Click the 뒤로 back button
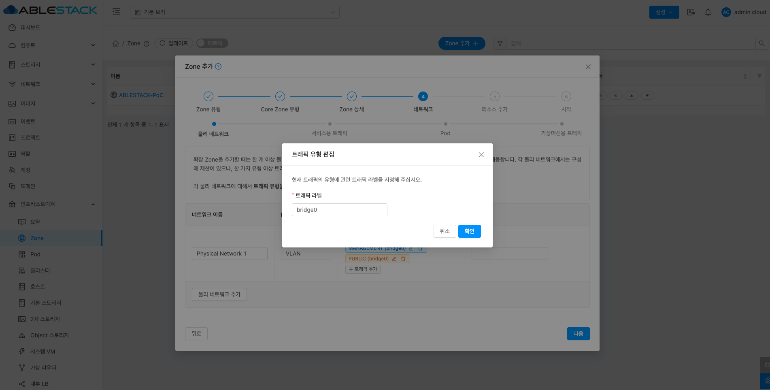This screenshot has width=770, height=390. pyautogui.click(x=196, y=334)
